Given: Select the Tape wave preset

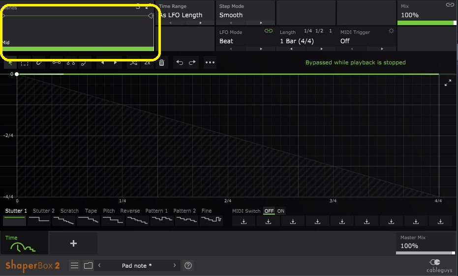Looking at the screenshot, I should tap(88, 221).
